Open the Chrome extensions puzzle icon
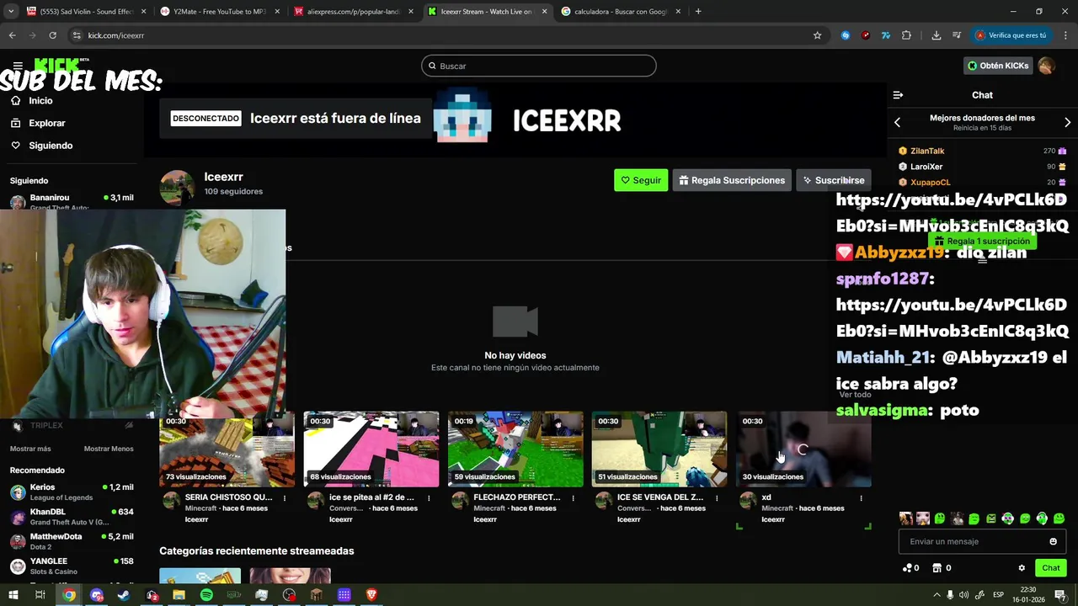This screenshot has height=606, width=1078. (x=906, y=35)
